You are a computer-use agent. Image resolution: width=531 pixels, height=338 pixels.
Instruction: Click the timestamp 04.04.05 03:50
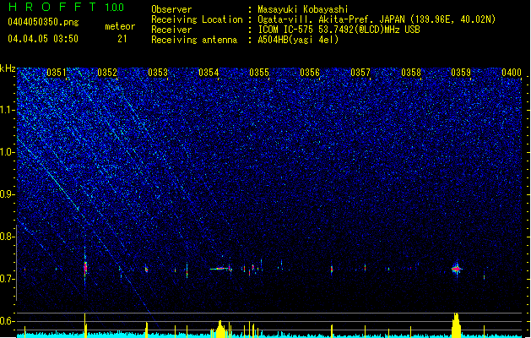click(43, 39)
